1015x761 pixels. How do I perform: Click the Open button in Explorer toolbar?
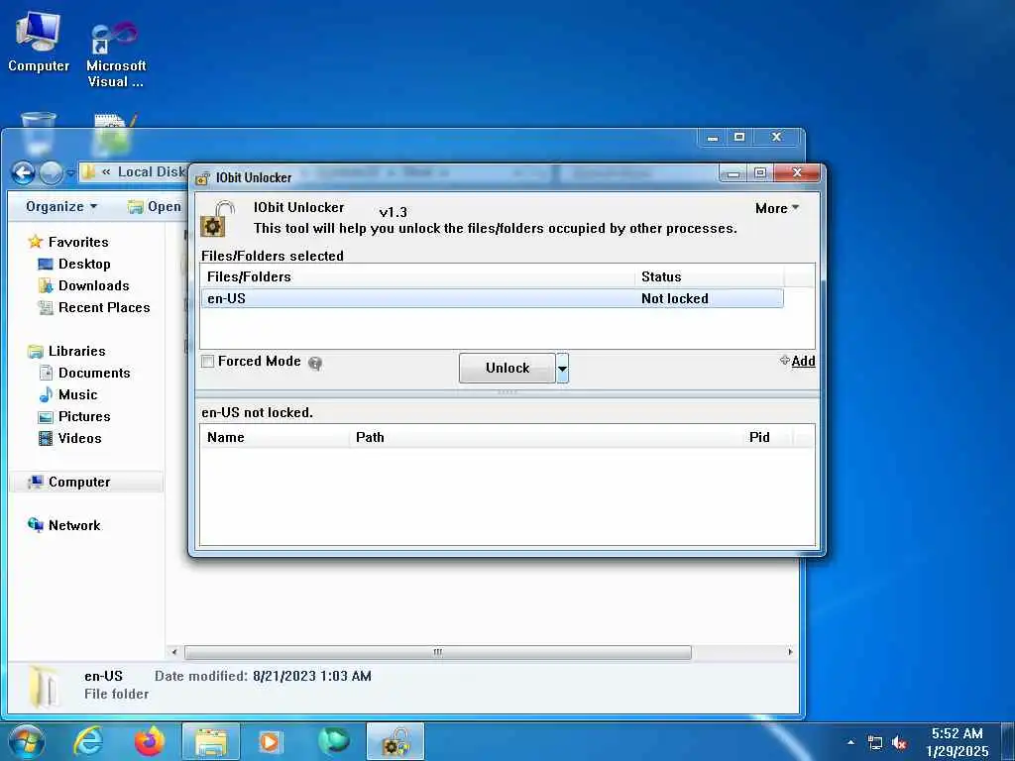pyautogui.click(x=155, y=206)
